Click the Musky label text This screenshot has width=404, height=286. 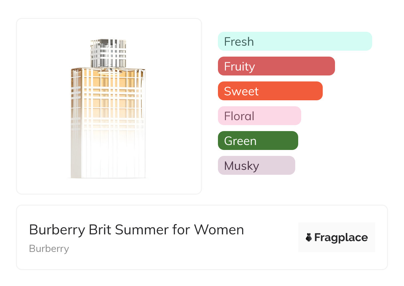(x=241, y=166)
